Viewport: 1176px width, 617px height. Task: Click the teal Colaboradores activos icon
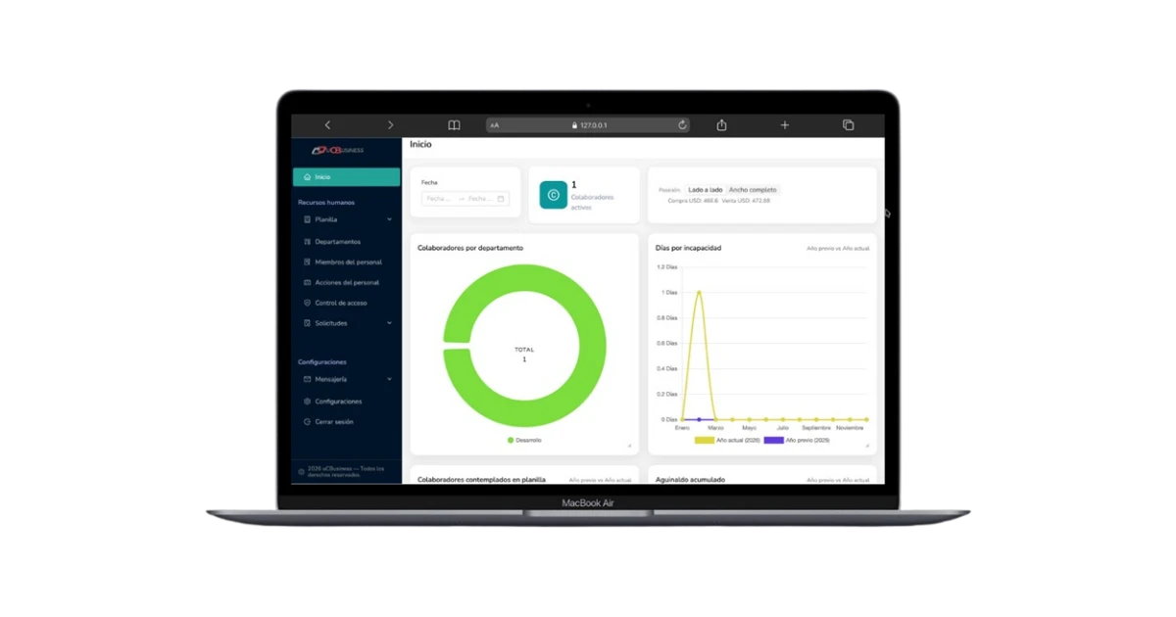click(x=553, y=195)
